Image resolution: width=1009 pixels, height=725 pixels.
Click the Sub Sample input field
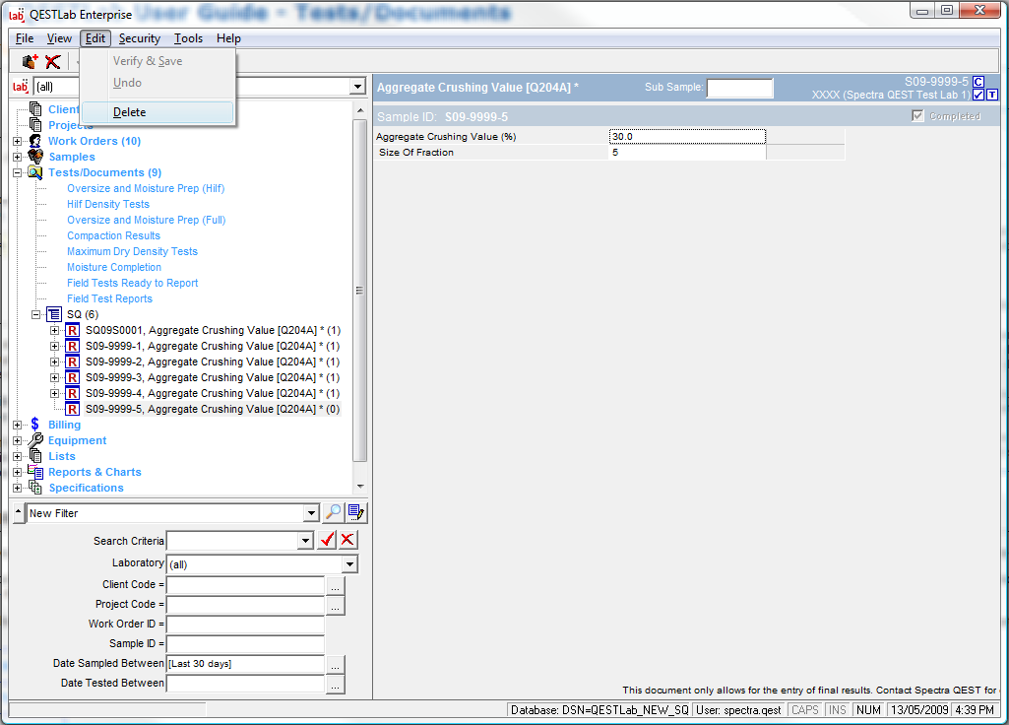pyautogui.click(x=739, y=88)
